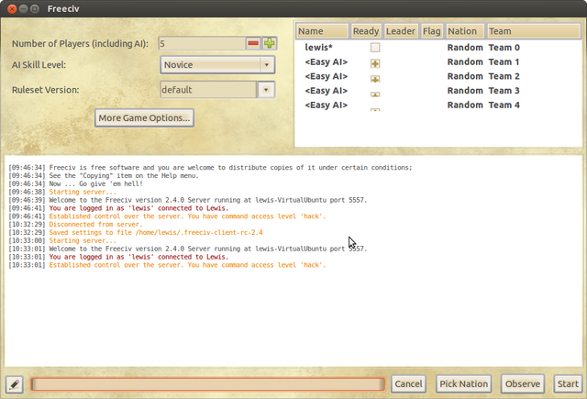Toggle ready box for Team 1 AI
This screenshot has height=399, width=587.
coord(375,63)
